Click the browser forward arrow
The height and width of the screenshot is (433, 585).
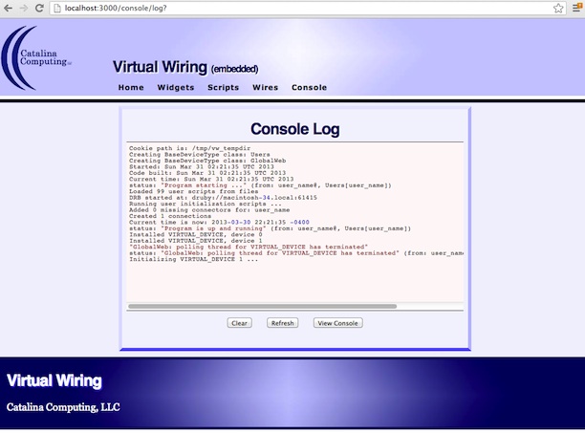(24, 8)
